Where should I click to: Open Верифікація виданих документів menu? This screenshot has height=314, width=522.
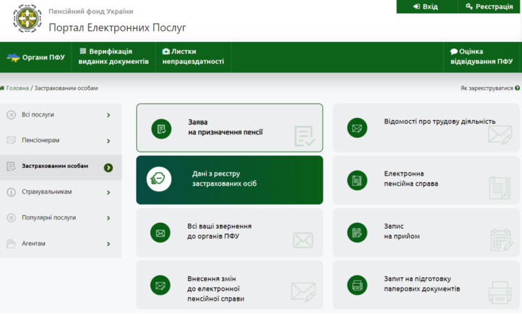(113, 56)
